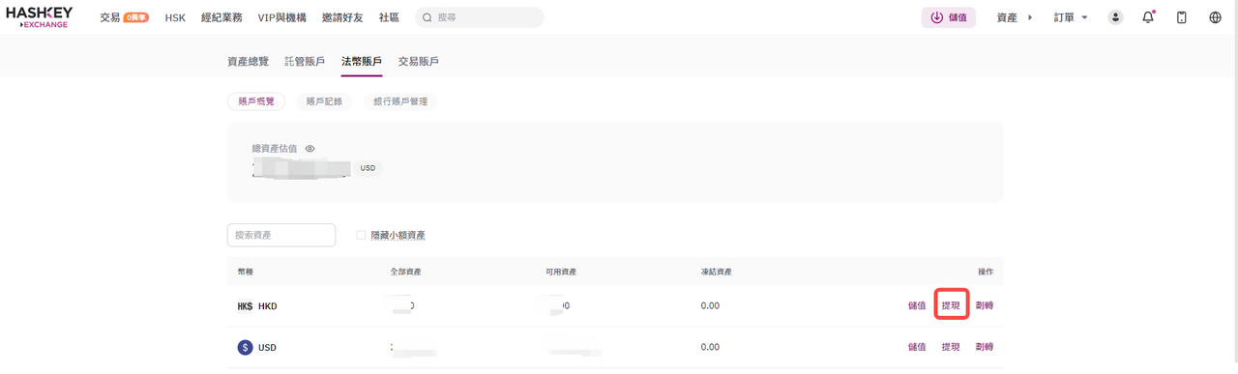
Task: Select the 法幣賬戶 tab
Action: (362, 61)
